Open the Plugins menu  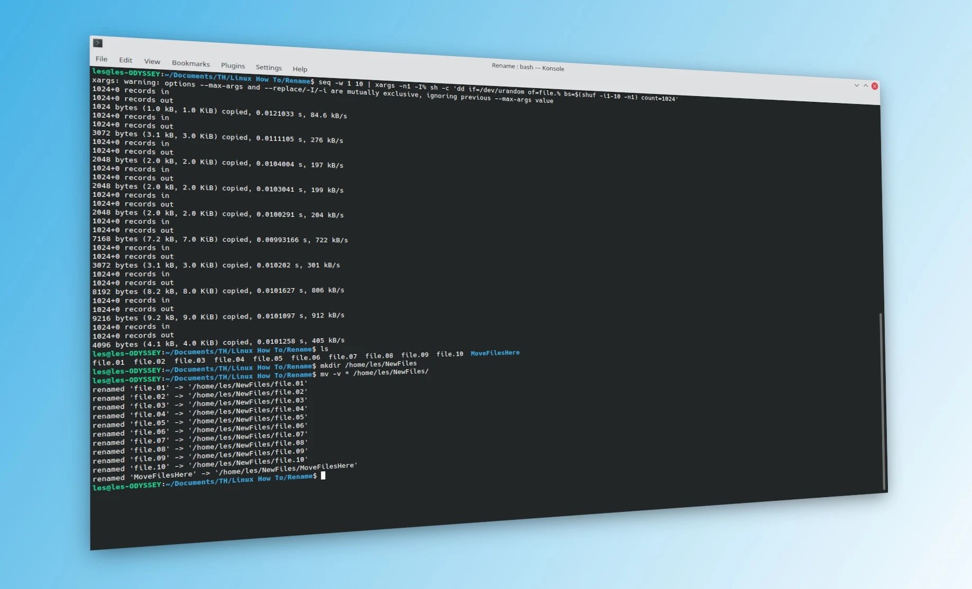click(233, 66)
